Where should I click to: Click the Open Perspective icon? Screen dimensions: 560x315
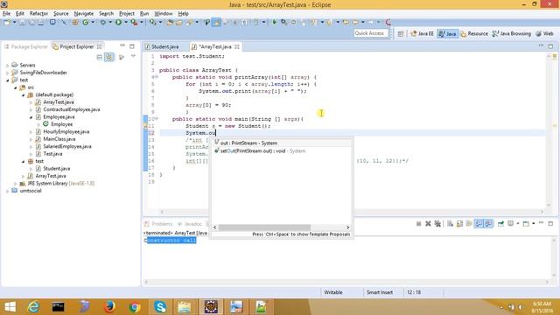click(401, 33)
